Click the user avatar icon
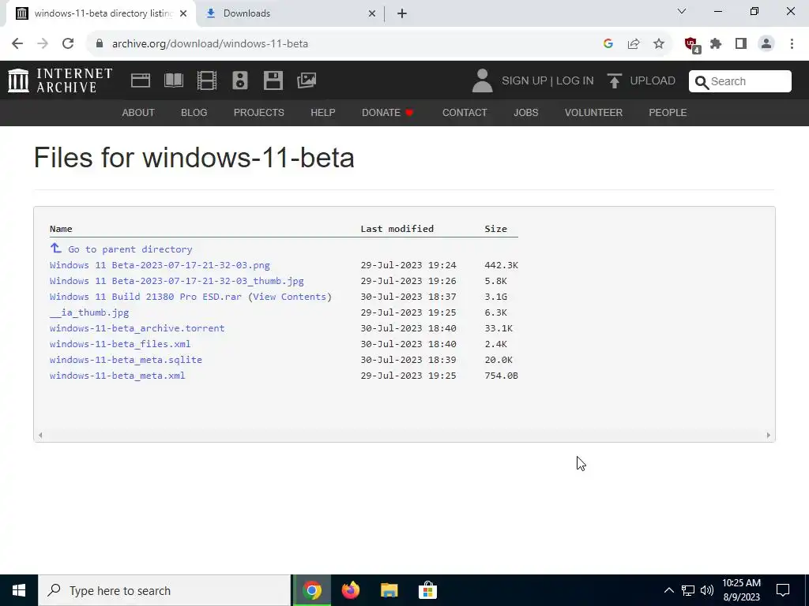The image size is (809, 606). coord(483,80)
